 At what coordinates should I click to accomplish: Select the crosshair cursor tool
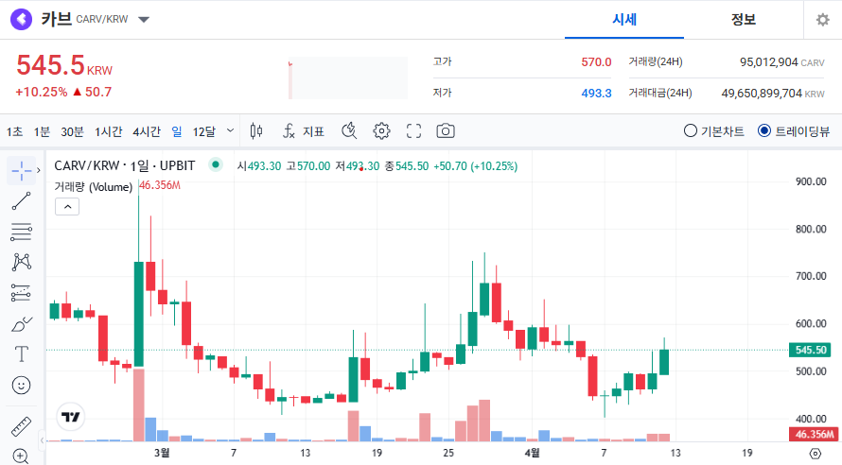[21, 170]
